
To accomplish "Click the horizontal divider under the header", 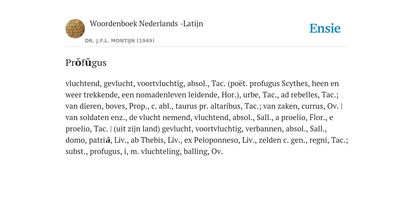I will [207, 47].
